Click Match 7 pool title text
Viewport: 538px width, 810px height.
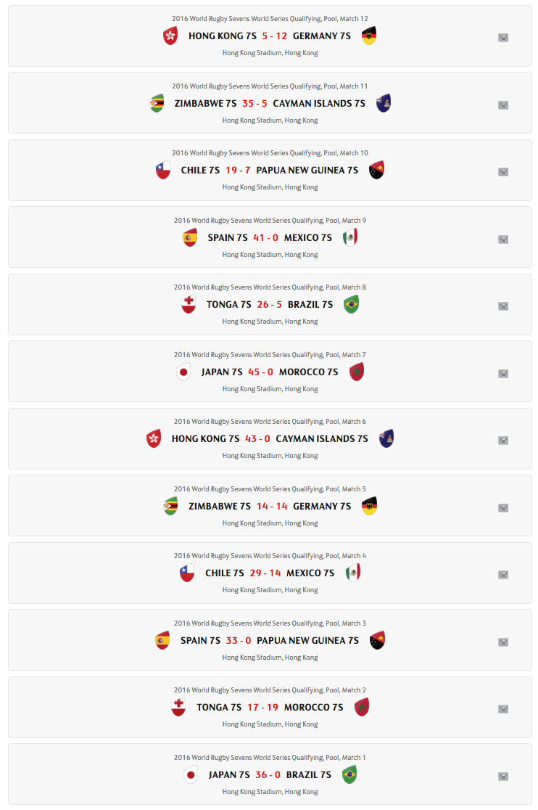[x=270, y=355]
